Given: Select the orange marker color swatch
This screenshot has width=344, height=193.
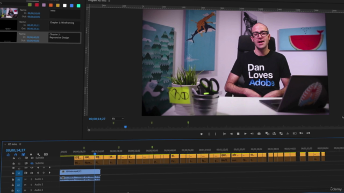Looking at the screenshot, I should pos(51,5).
